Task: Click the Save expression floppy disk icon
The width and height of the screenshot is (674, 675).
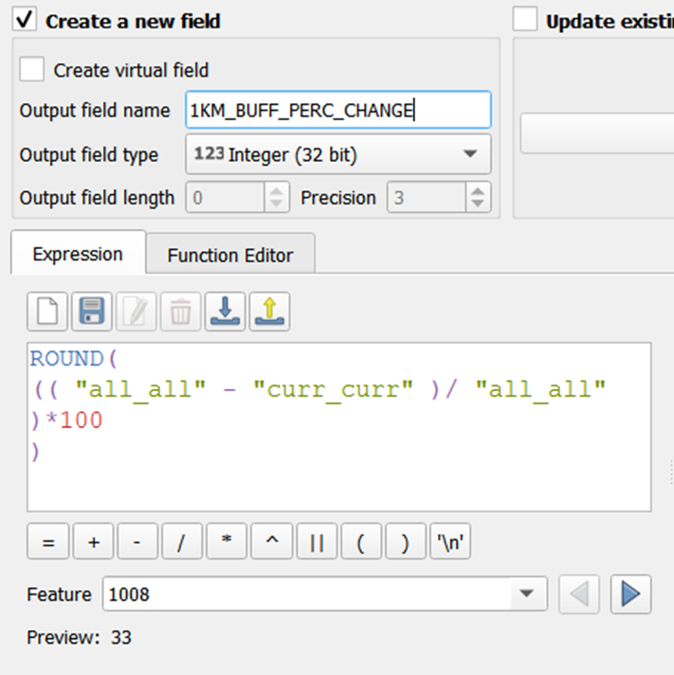Action: (91, 311)
